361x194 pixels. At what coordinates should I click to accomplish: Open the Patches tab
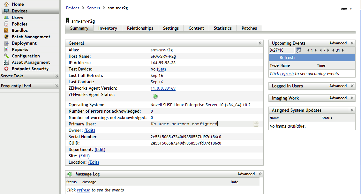point(249,28)
